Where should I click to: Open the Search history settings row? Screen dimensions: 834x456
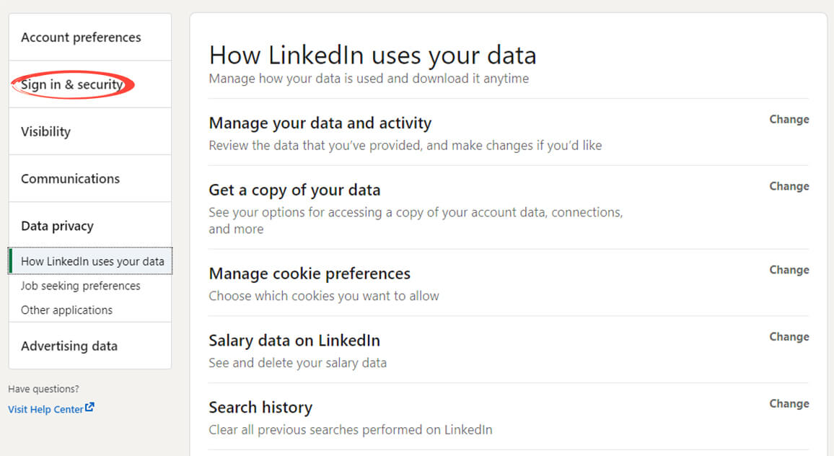260,407
